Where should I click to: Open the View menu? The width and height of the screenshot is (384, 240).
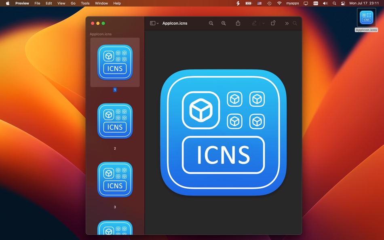click(x=61, y=3)
